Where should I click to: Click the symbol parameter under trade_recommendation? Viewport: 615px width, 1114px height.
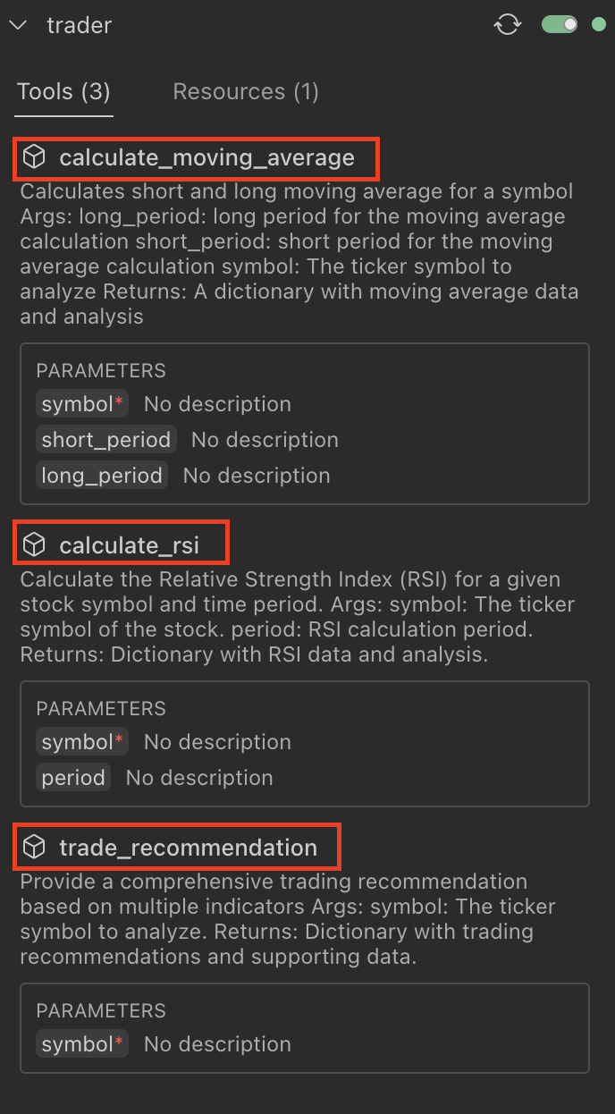tap(82, 1044)
